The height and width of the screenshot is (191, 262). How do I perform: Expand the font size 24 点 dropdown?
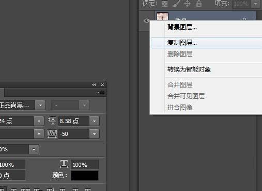pos(39,121)
